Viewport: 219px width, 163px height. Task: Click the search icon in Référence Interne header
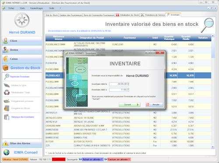(73, 38)
